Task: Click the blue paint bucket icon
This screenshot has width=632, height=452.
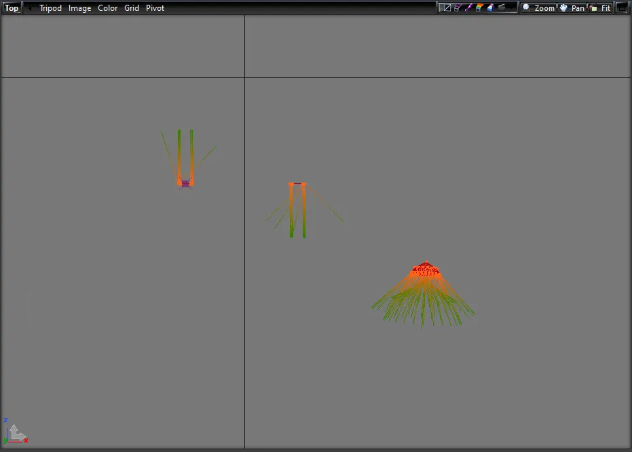Action: 490,8
